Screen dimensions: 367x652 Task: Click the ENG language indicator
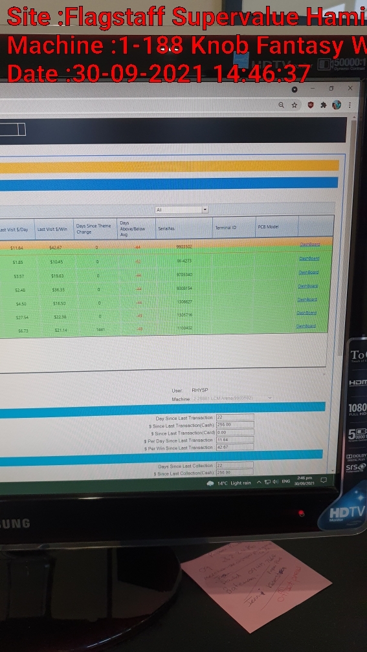click(x=286, y=481)
